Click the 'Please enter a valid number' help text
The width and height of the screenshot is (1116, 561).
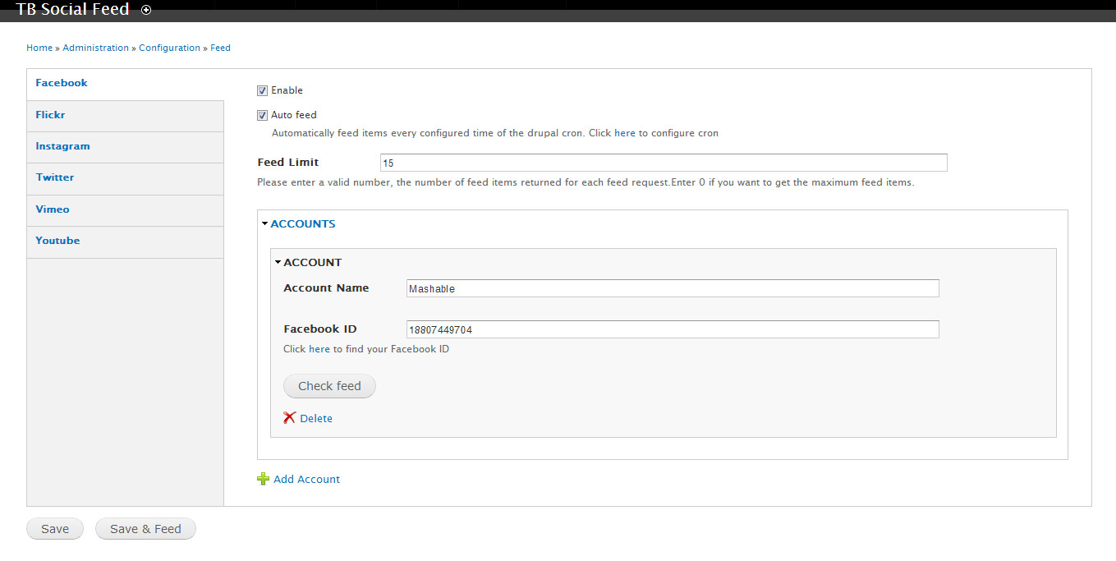(586, 182)
